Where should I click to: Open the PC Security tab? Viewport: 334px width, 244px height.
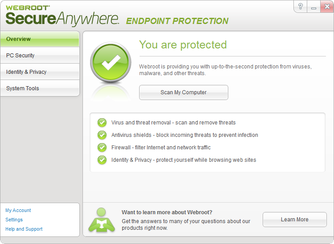click(40, 56)
